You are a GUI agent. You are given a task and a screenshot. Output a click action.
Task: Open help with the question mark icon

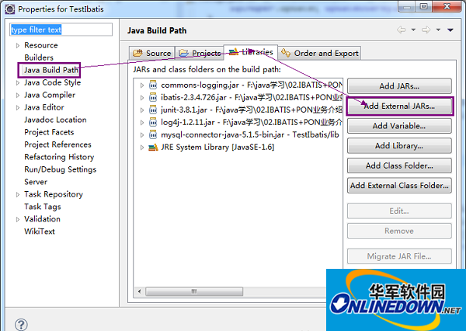tap(21, 325)
